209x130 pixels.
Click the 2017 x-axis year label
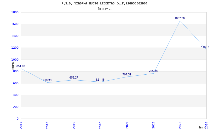tap(21, 125)
